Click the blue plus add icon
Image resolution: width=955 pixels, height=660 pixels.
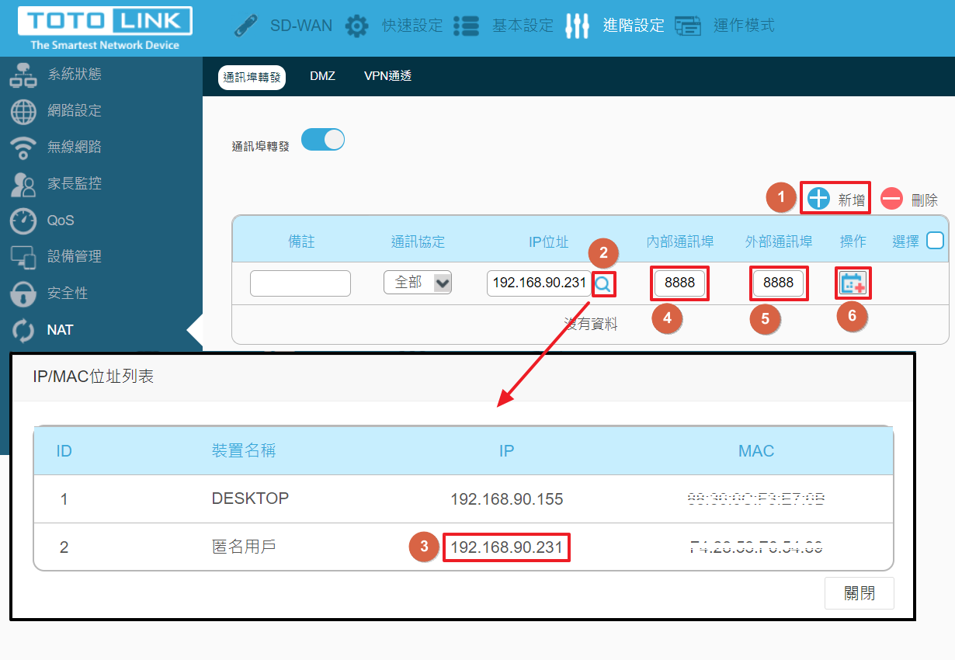click(818, 199)
